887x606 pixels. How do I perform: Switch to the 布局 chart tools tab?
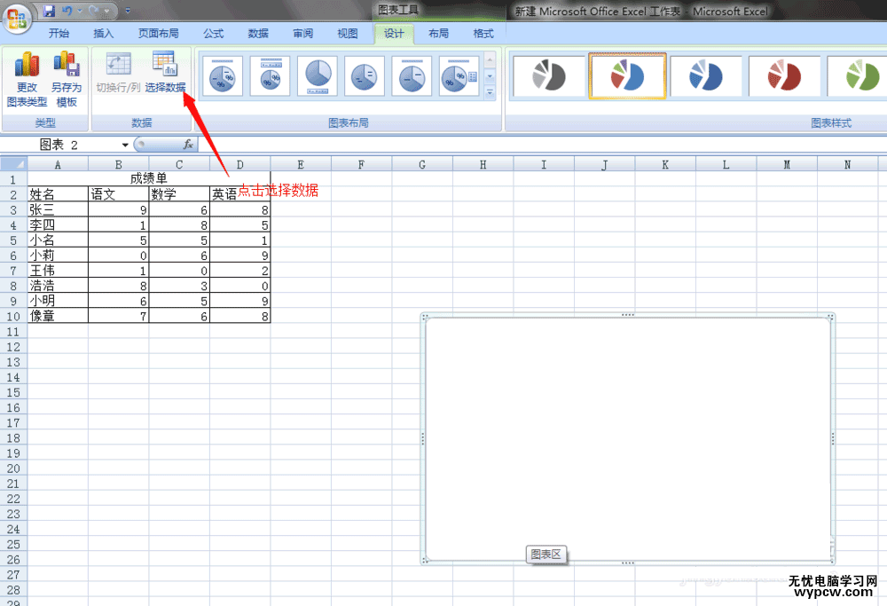(438, 34)
